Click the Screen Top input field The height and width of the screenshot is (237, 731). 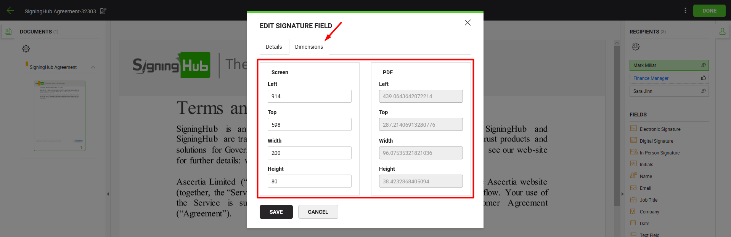point(309,124)
